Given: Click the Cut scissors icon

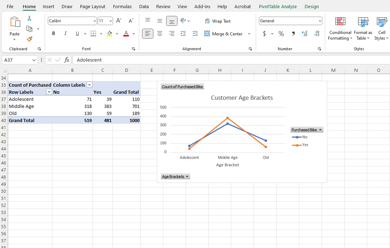Looking at the screenshot, I should coord(29,18).
